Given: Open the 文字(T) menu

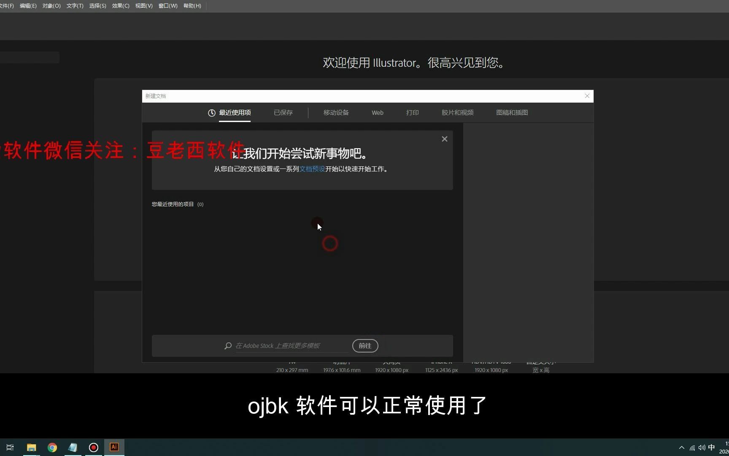Looking at the screenshot, I should coord(75,6).
